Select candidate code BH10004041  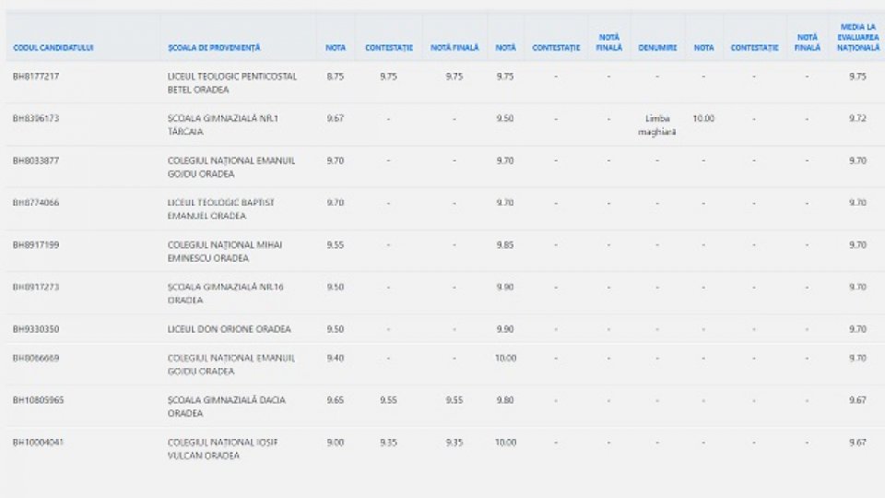coord(39,442)
